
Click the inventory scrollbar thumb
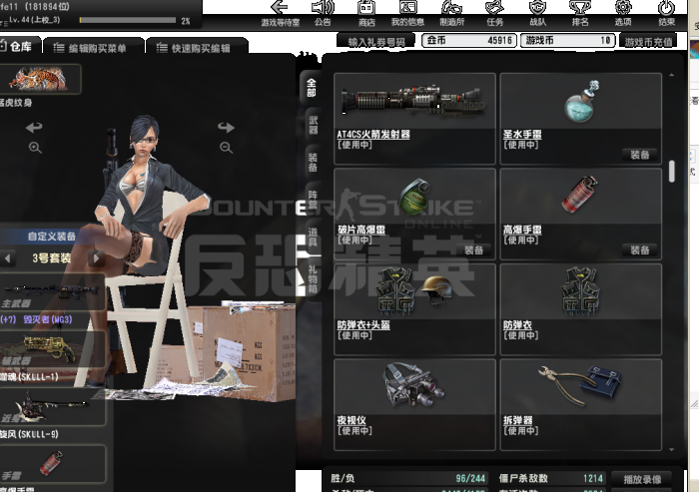point(671,172)
